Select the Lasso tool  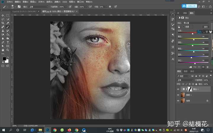[3, 19]
